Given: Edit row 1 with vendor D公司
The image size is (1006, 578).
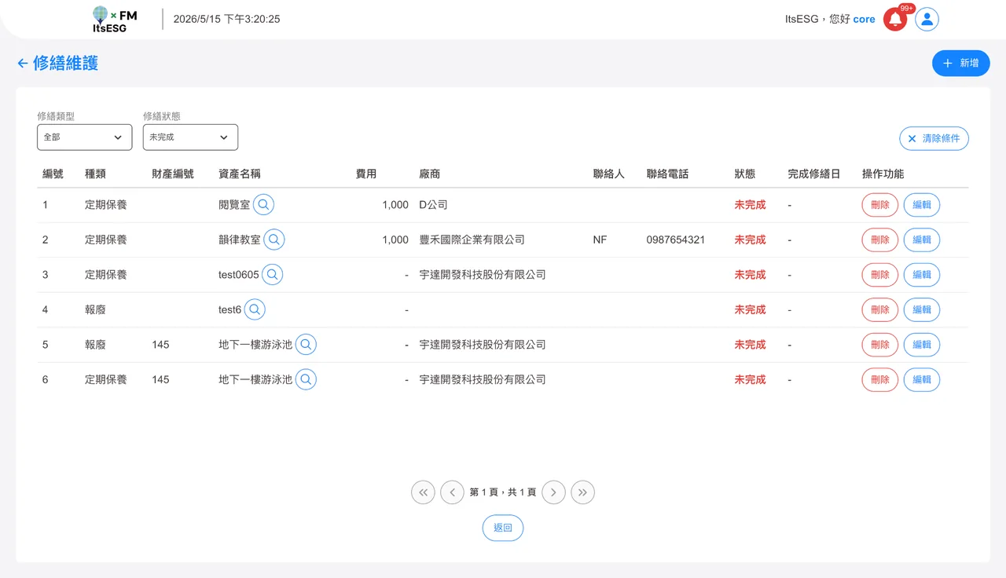Looking at the screenshot, I should (x=922, y=205).
